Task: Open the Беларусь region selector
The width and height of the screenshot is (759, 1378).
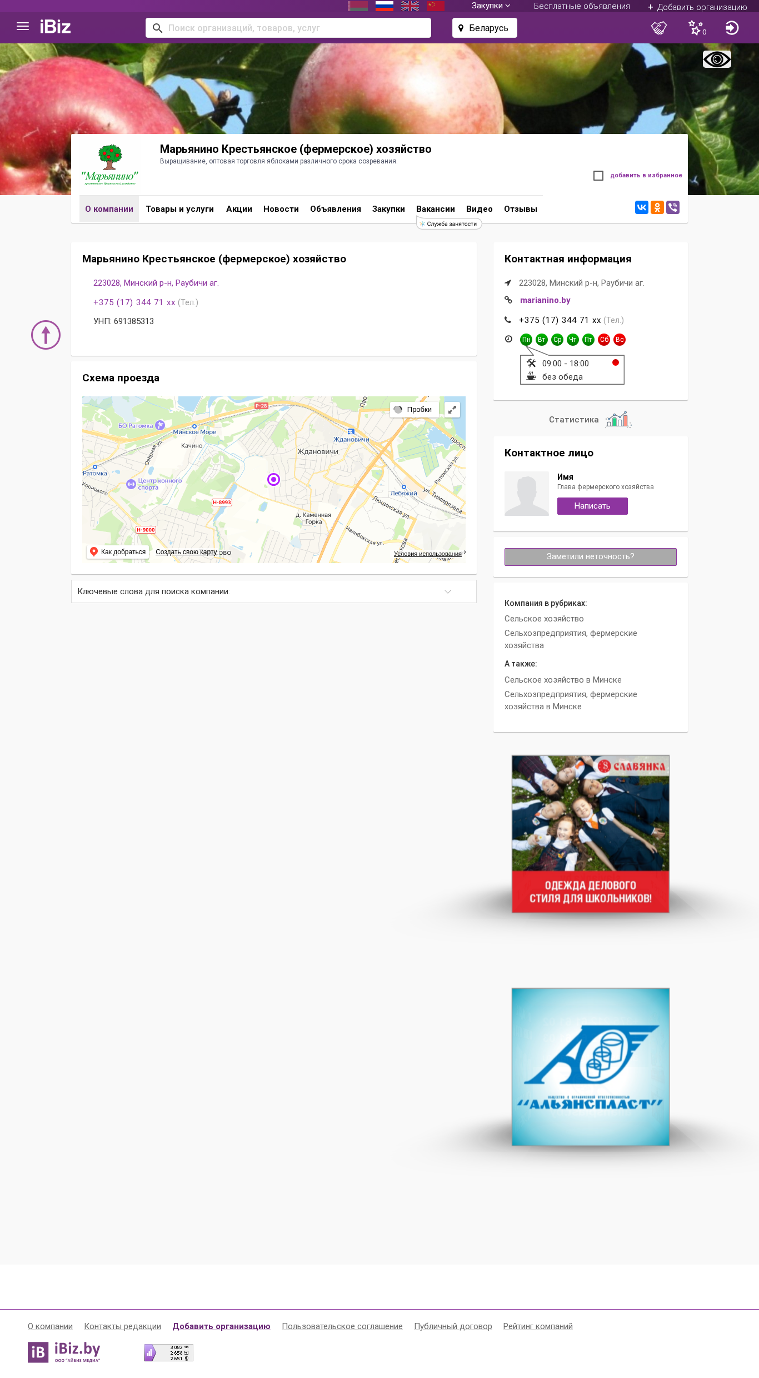Action: pos(485,28)
